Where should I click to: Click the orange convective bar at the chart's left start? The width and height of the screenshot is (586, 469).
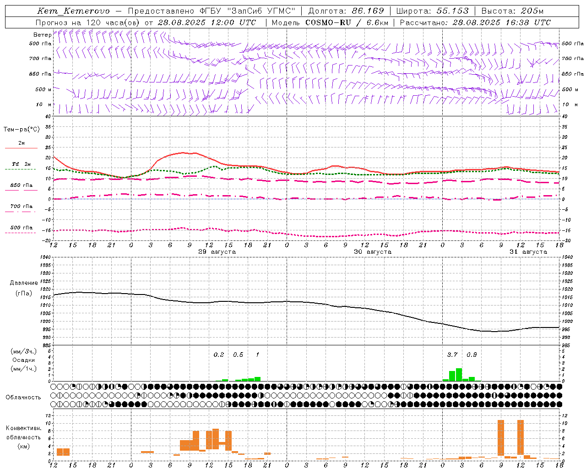[x=63, y=452]
